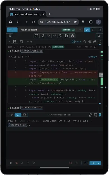Click the file lock icon in prompt bar
Image resolution: width=109 pixels, height=175 pixels.
91,115
